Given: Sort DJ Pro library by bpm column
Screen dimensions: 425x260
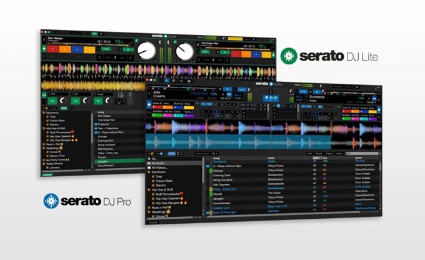Looking at the screenshot, I should pos(317,157).
